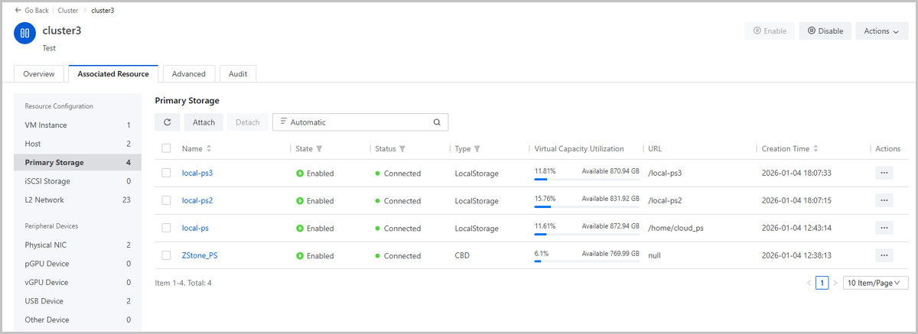Image resolution: width=918 pixels, height=334 pixels.
Task: Tick the ZStone_PS row checkbox
Action: (167, 255)
